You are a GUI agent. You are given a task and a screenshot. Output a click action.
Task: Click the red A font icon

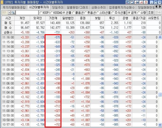(141, 2)
